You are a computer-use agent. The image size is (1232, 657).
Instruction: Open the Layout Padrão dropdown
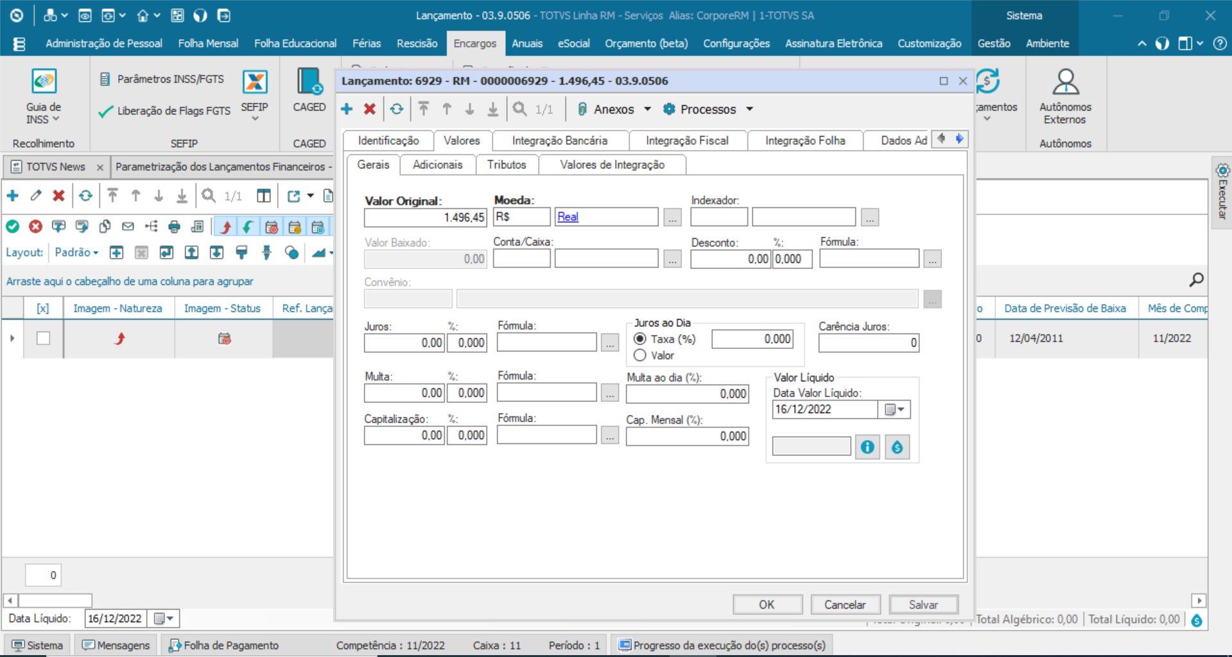point(76,252)
